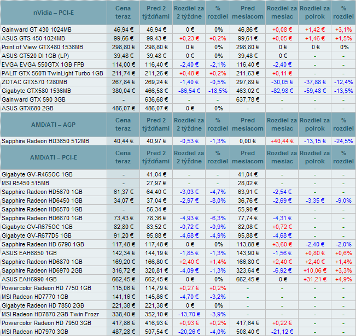Select ASUS GTS 450 1024MB product name
The image size is (356, 336).
(x=33, y=38)
